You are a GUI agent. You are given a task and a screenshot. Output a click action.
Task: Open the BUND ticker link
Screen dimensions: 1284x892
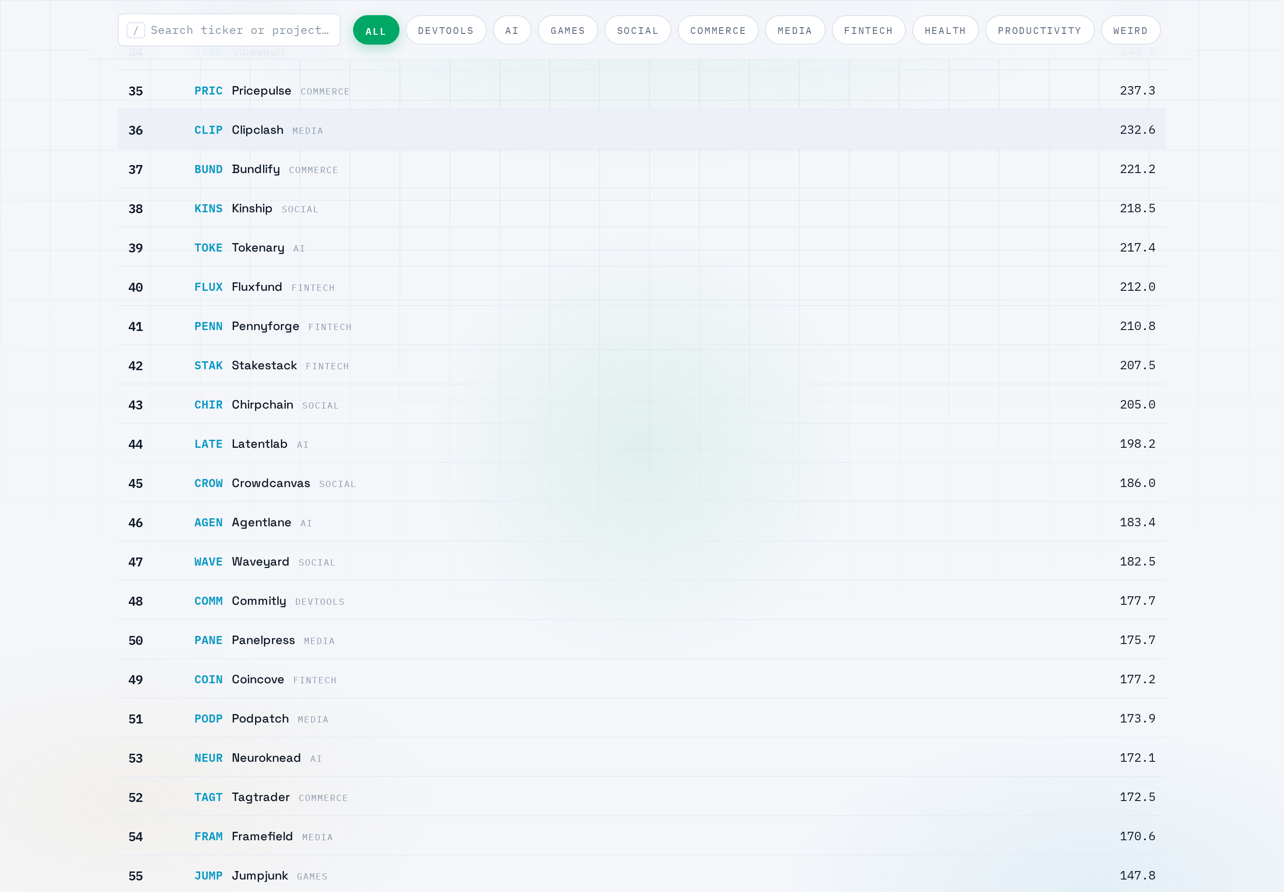[208, 169]
